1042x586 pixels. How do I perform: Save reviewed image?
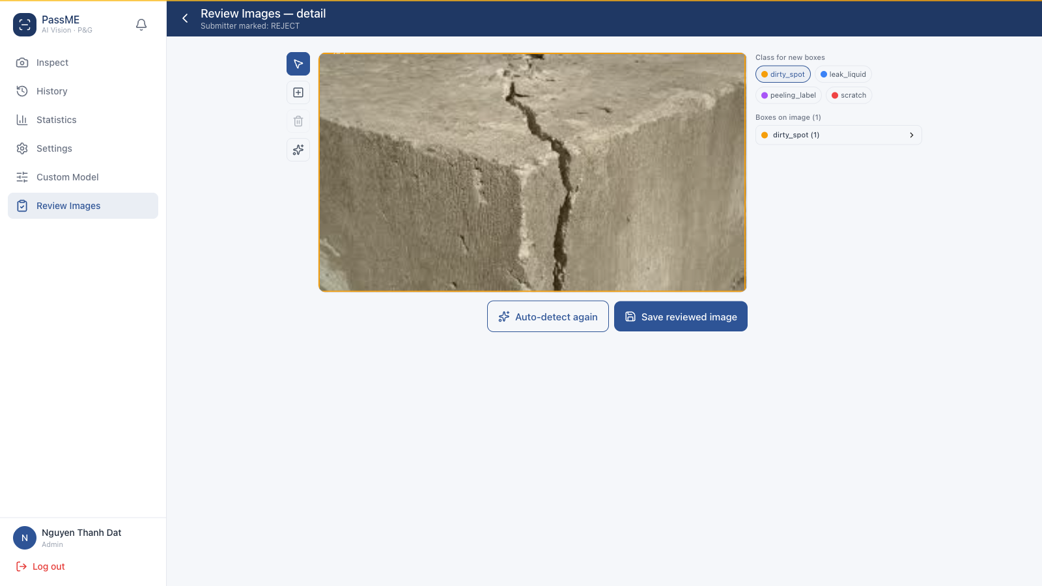pyautogui.click(x=681, y=316)
